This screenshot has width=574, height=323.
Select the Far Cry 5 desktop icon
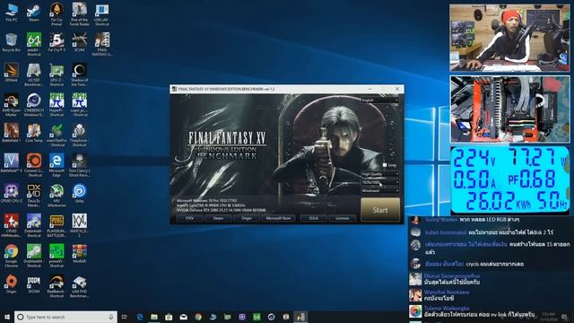57,42
